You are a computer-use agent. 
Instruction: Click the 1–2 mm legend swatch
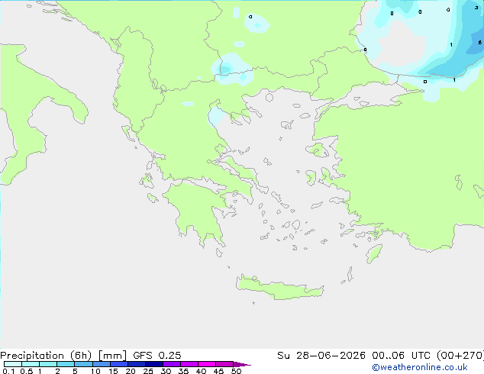(48, 364)
